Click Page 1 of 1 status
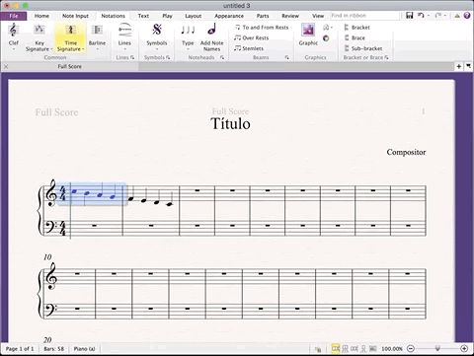The width and height of the screenshot is (474, 356). (x=20, y=349)
